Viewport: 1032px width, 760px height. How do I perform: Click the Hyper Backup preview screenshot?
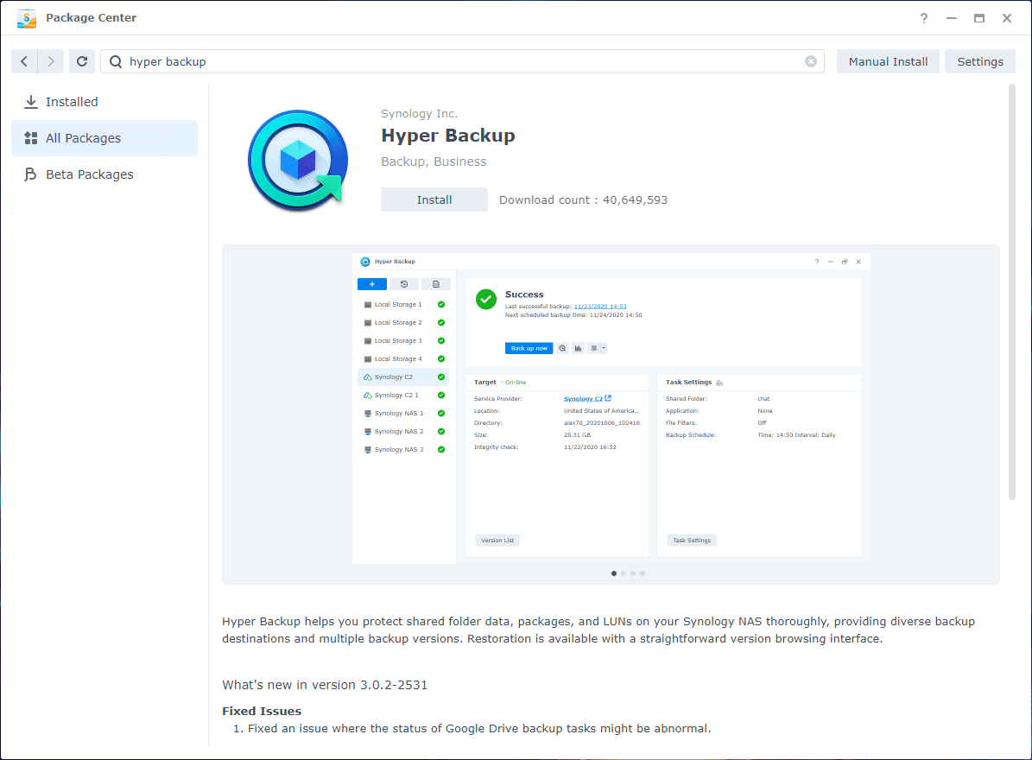pyautogui.click(x=611, y=408)
